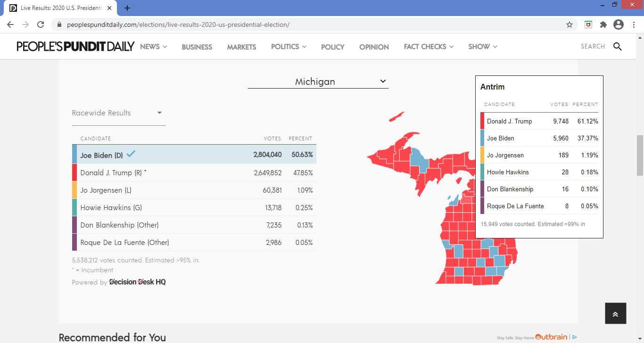Open the MARKETS section

tap(241, 47)
